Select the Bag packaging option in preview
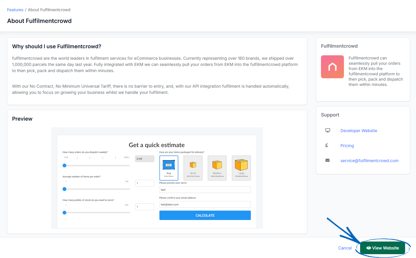The height and width of the screenshot is (258, 416). pyautogui.click(x=169, y=168)
